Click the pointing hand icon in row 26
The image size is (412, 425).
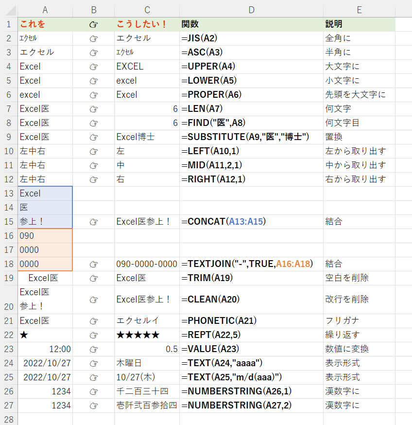93,391
